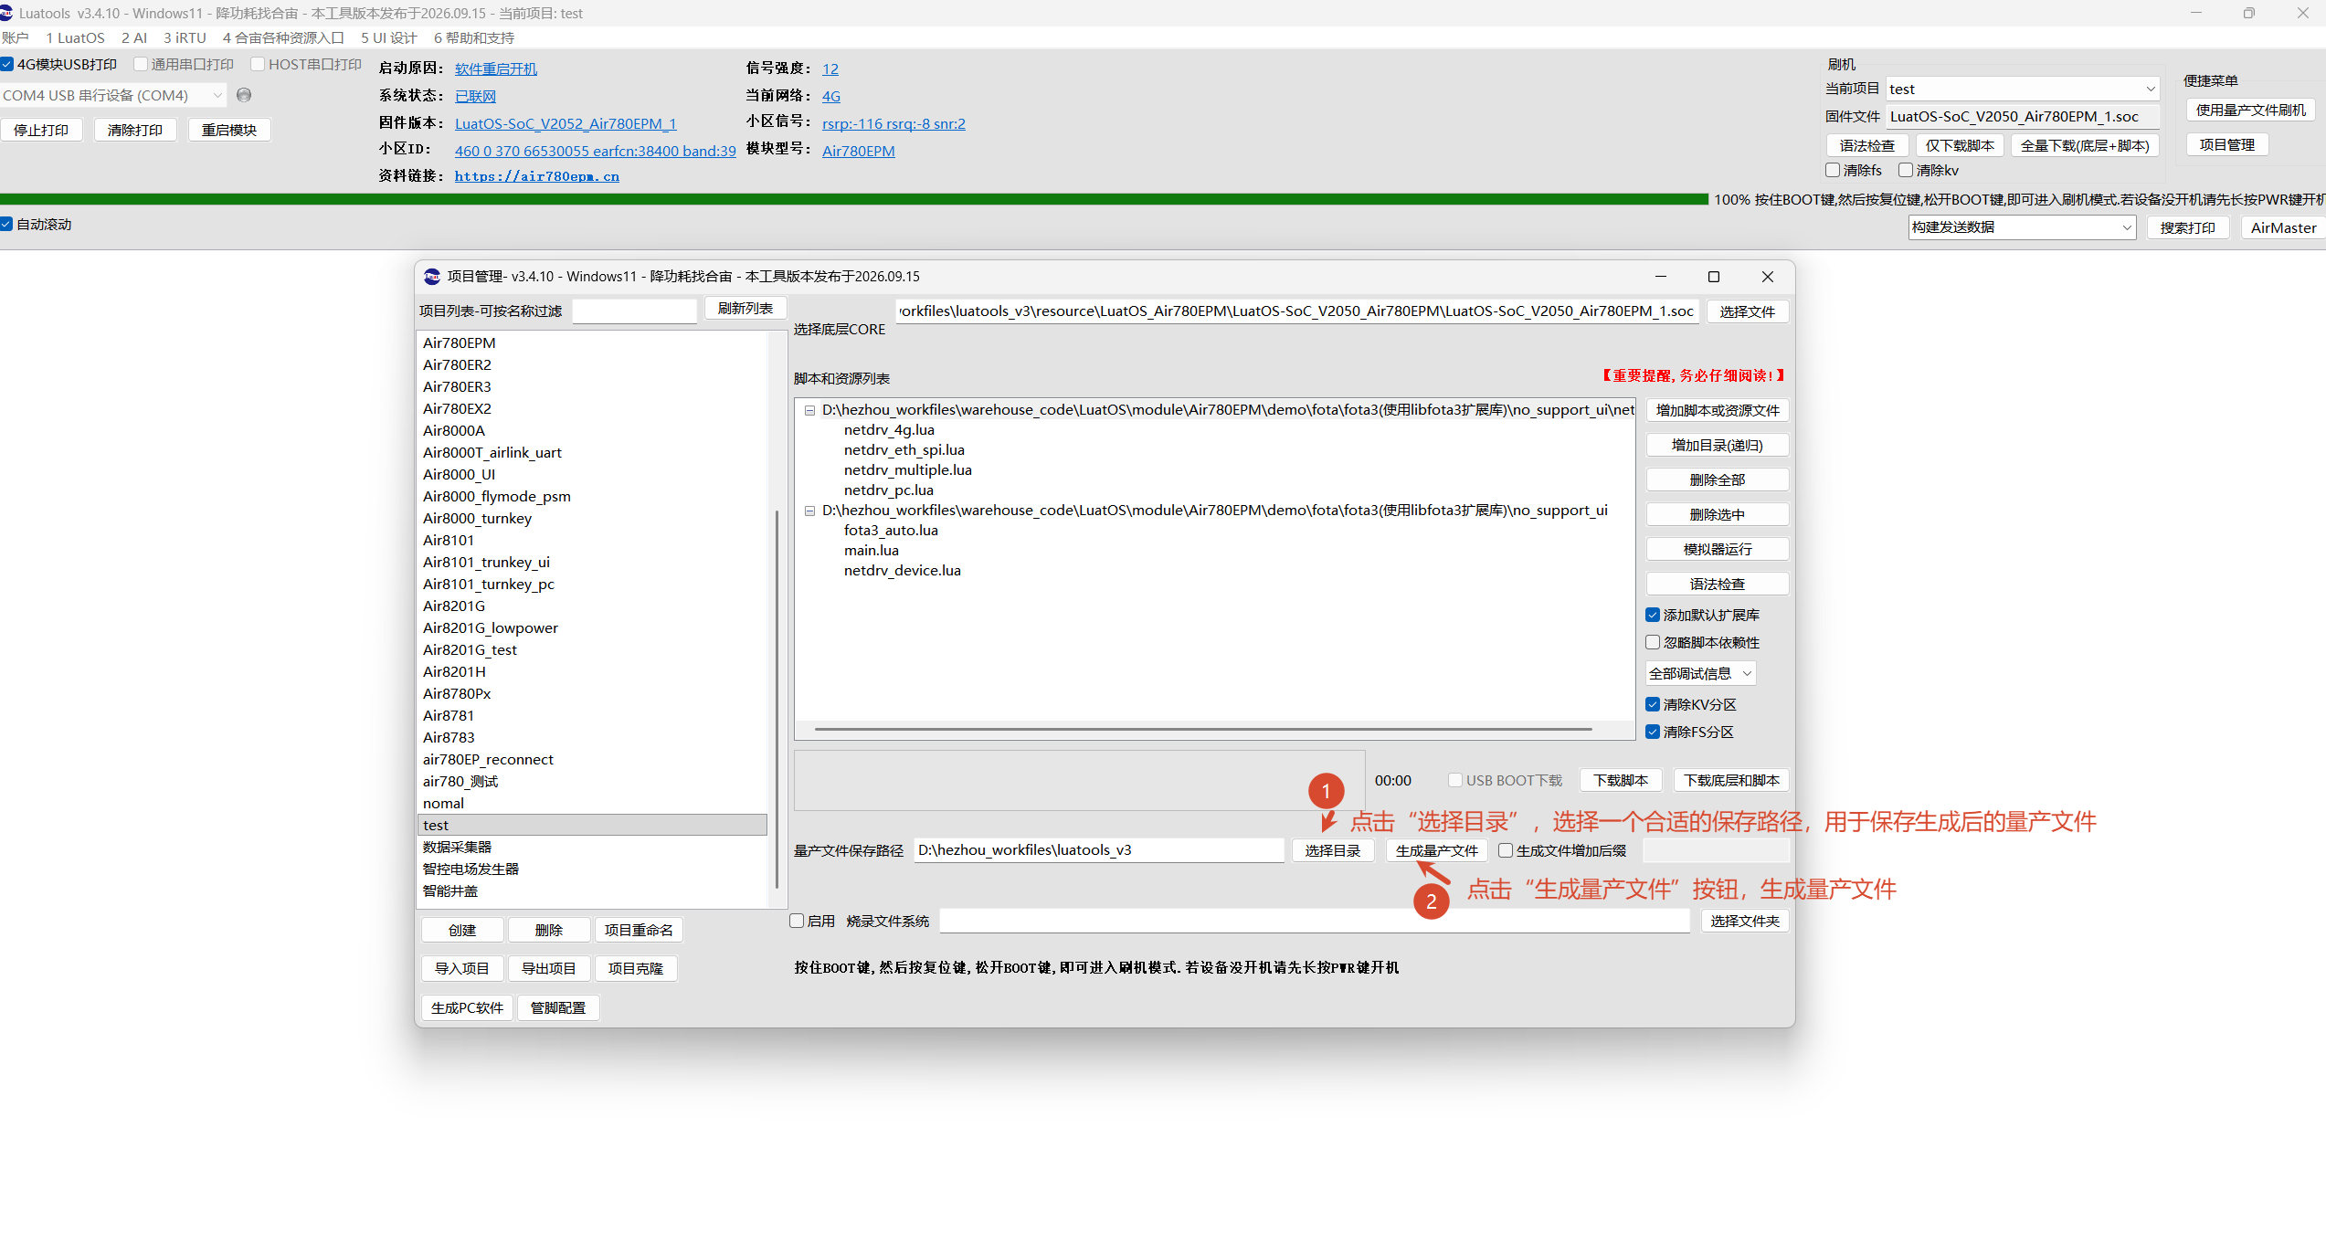
Task: Open 当前项目 test dropdown
Action: 2023,89
